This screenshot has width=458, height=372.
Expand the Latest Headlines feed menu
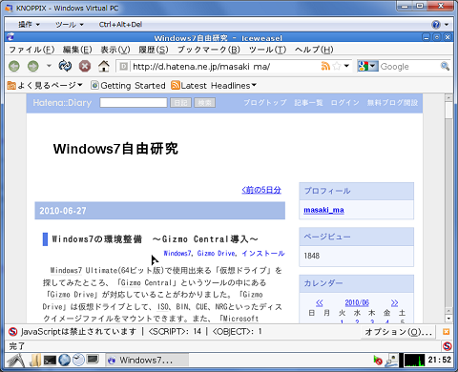(214, 85)
